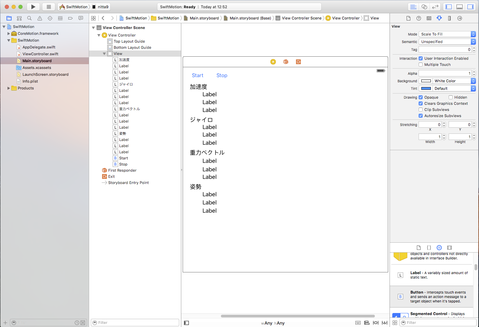Collapse the View Controller Scene disclosure triangle

(94, 28)
